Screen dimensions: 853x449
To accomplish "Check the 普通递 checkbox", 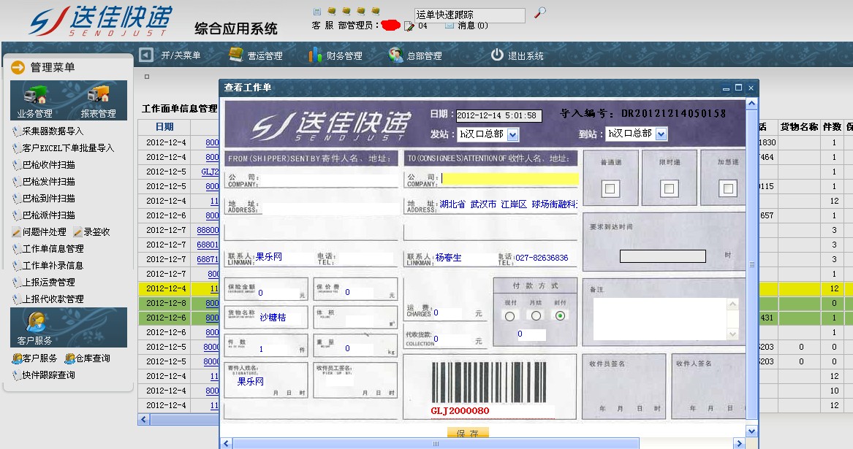I will coord(611,188).
